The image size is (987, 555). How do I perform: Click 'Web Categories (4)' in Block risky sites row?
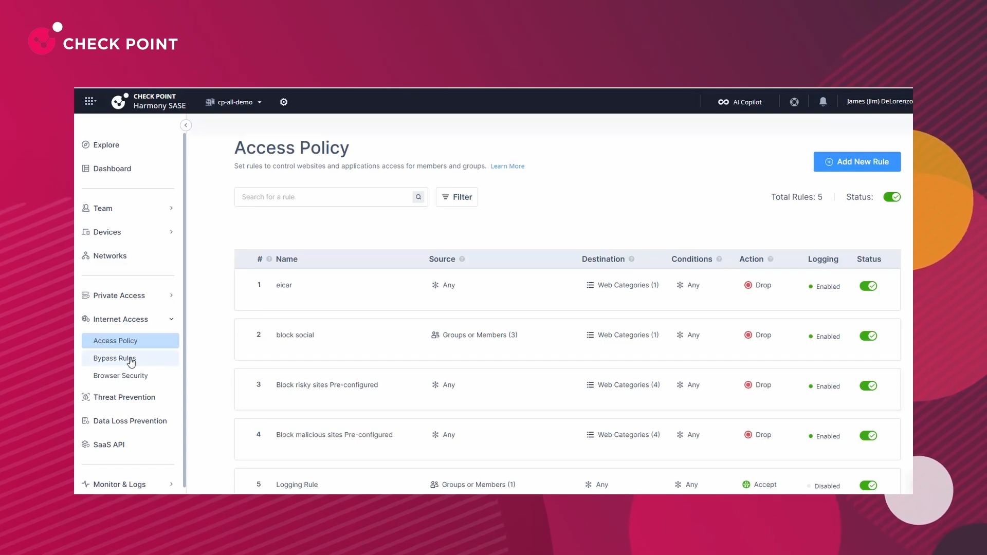click(x=629, y=385)
